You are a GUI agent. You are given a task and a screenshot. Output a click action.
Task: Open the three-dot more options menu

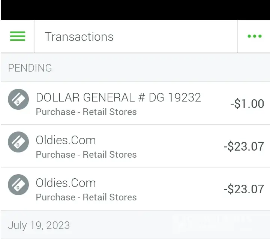254,36
